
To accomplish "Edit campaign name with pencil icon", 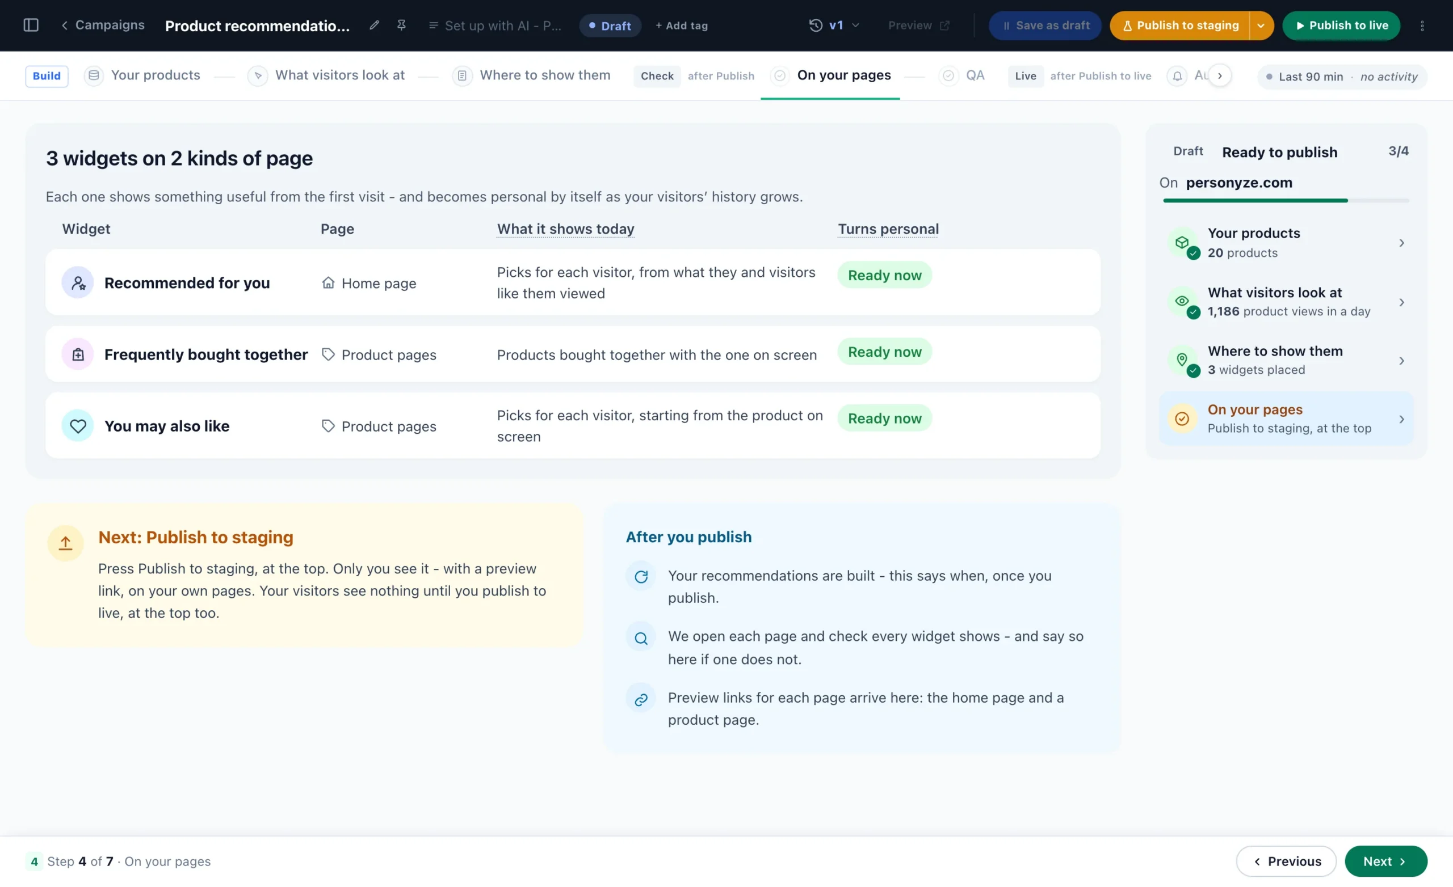I will click(x=374, y=26).
